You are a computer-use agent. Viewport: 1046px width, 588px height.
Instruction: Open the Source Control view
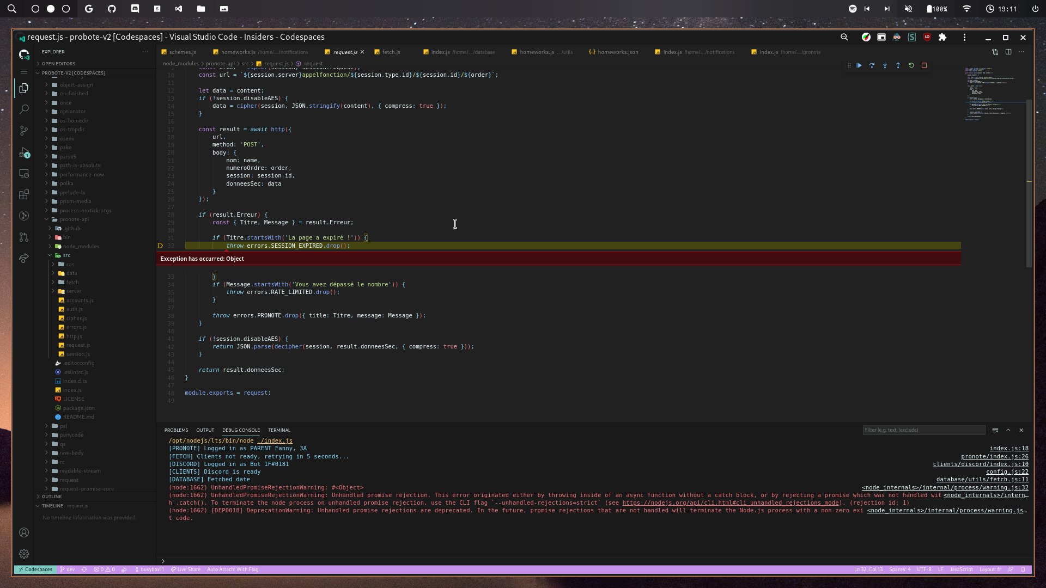pyautogui.click(x=24, y=131)
